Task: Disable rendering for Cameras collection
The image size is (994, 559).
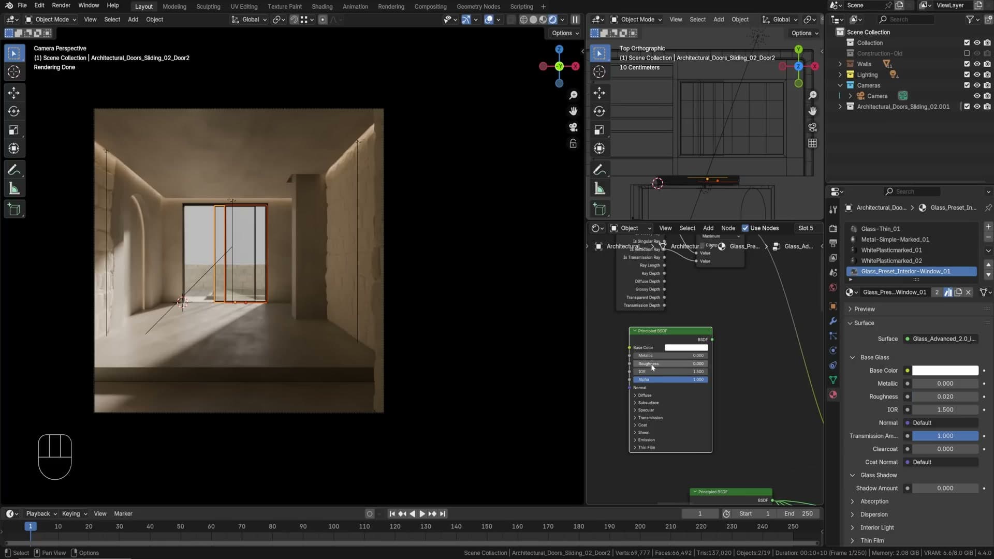Action: [x=987, y=85]
